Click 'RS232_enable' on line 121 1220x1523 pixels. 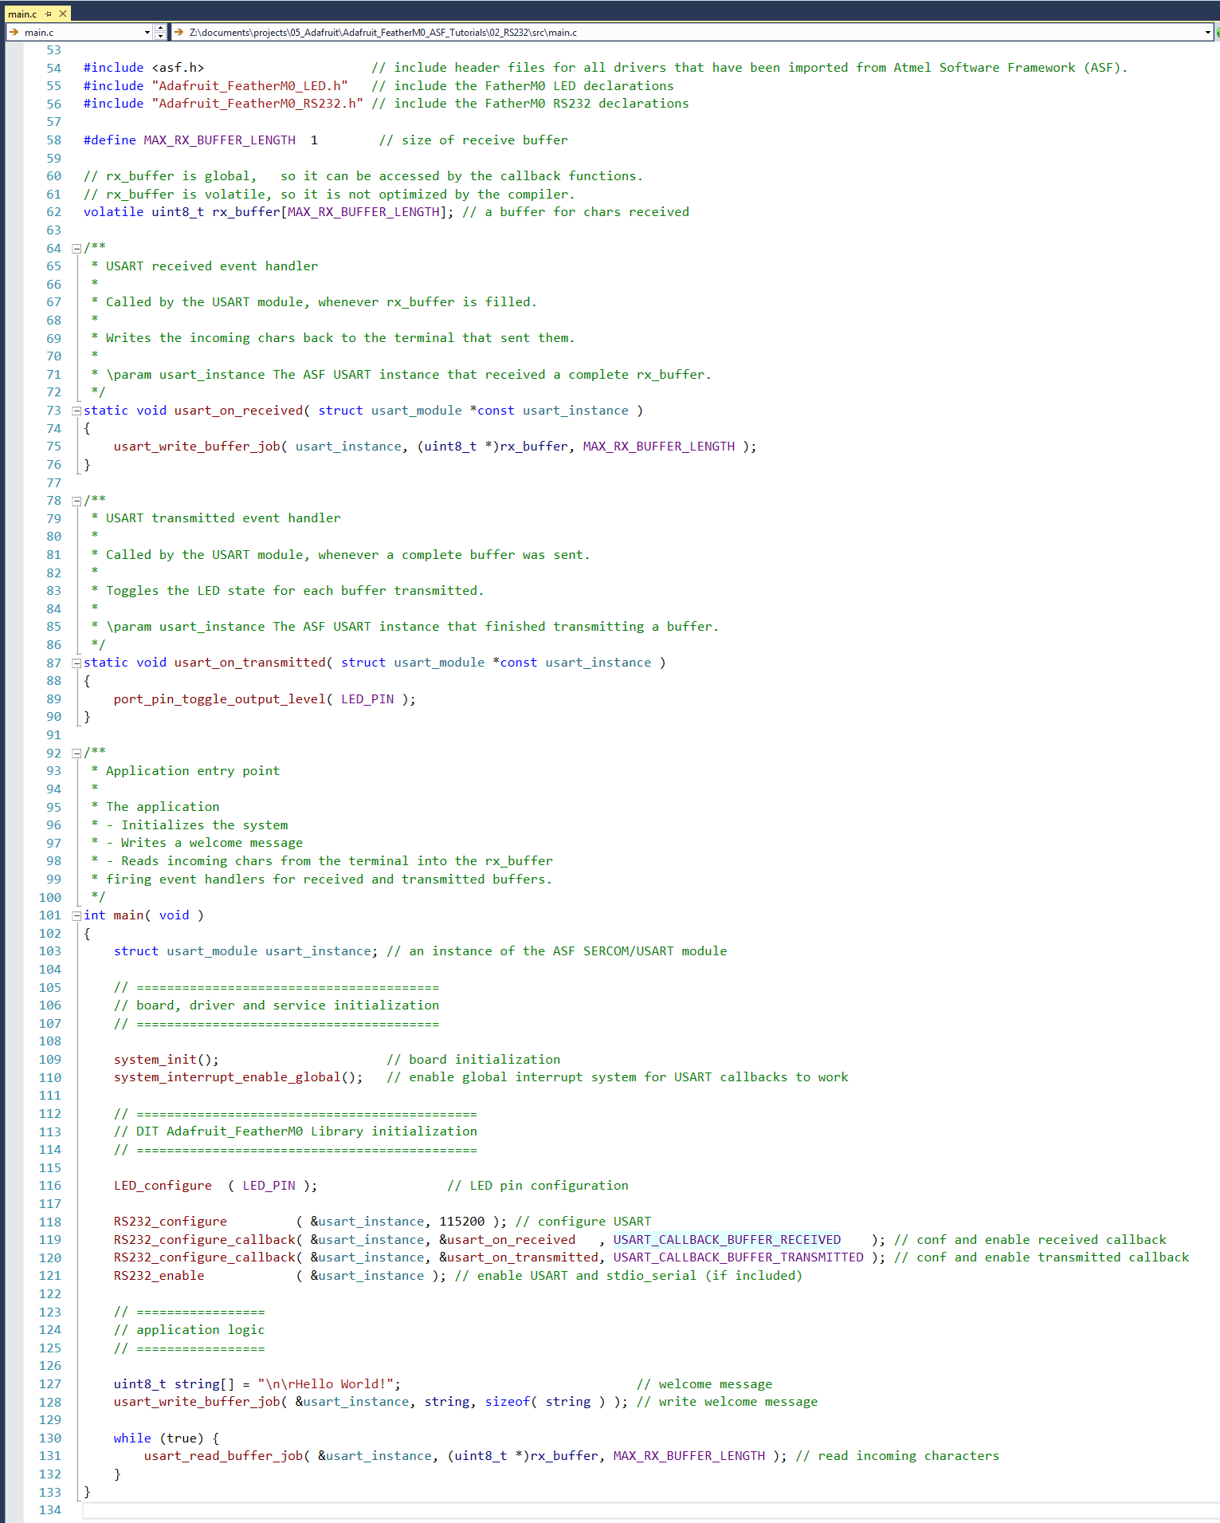159,1276
